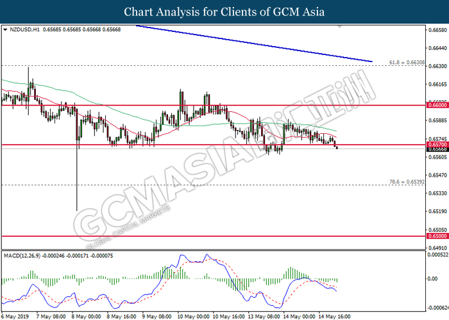Click the 0.65470 price axis value

(x=437, y=175)
